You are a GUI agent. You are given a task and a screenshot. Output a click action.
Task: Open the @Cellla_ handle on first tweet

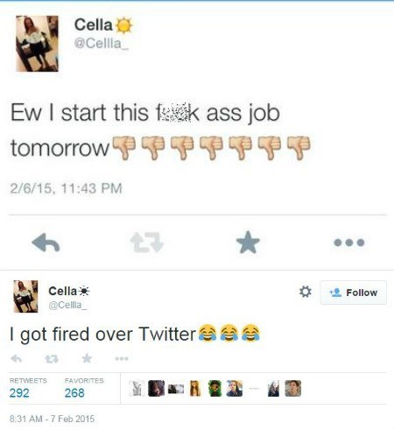(x=102, y=44)
